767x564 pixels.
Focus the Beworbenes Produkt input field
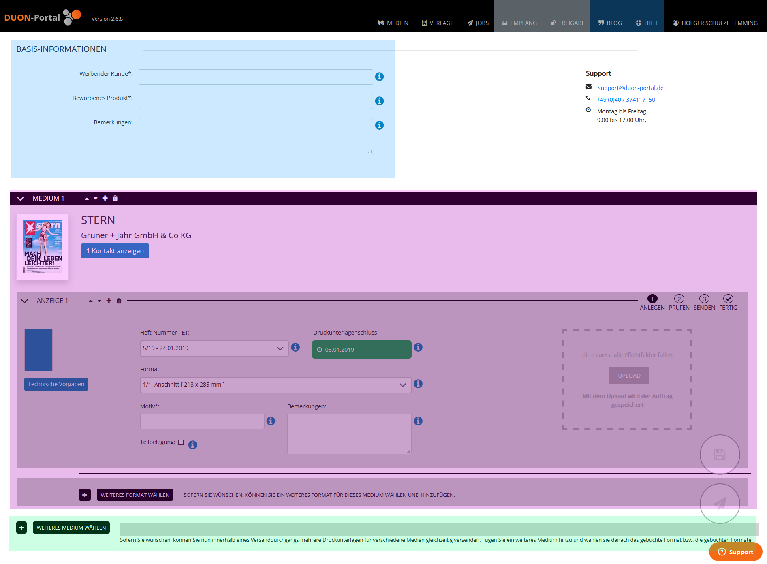click(x=256, y=101)
